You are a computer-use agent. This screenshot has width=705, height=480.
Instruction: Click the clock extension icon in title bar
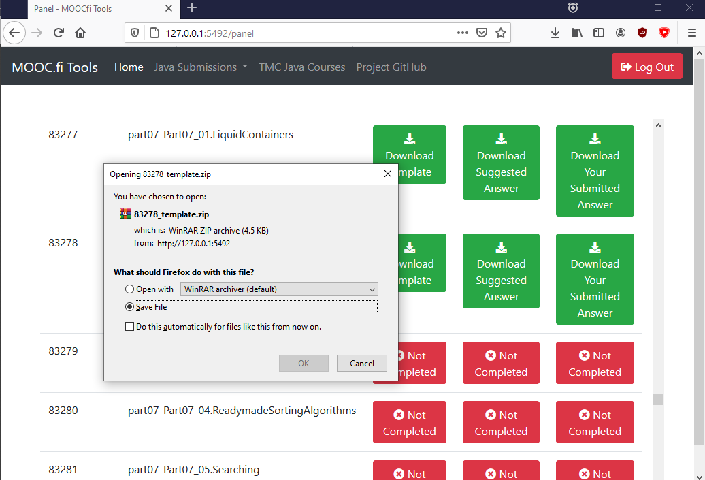[573, 7]
